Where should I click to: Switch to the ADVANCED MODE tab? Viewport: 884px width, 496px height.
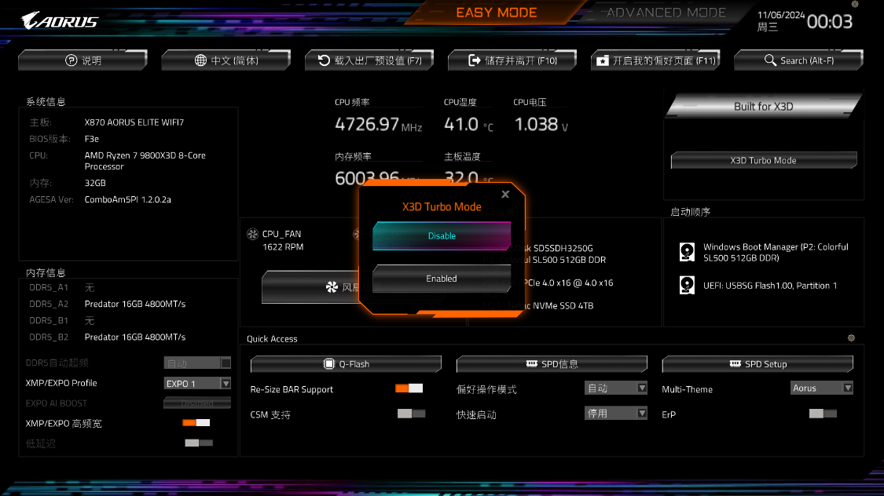click(x=666, y=13)
